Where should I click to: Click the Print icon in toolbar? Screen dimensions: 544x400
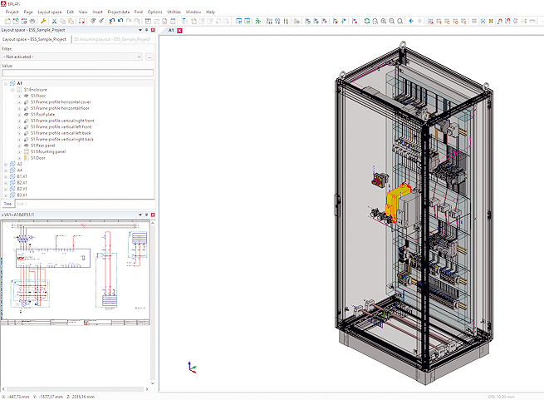coord(32,21)
